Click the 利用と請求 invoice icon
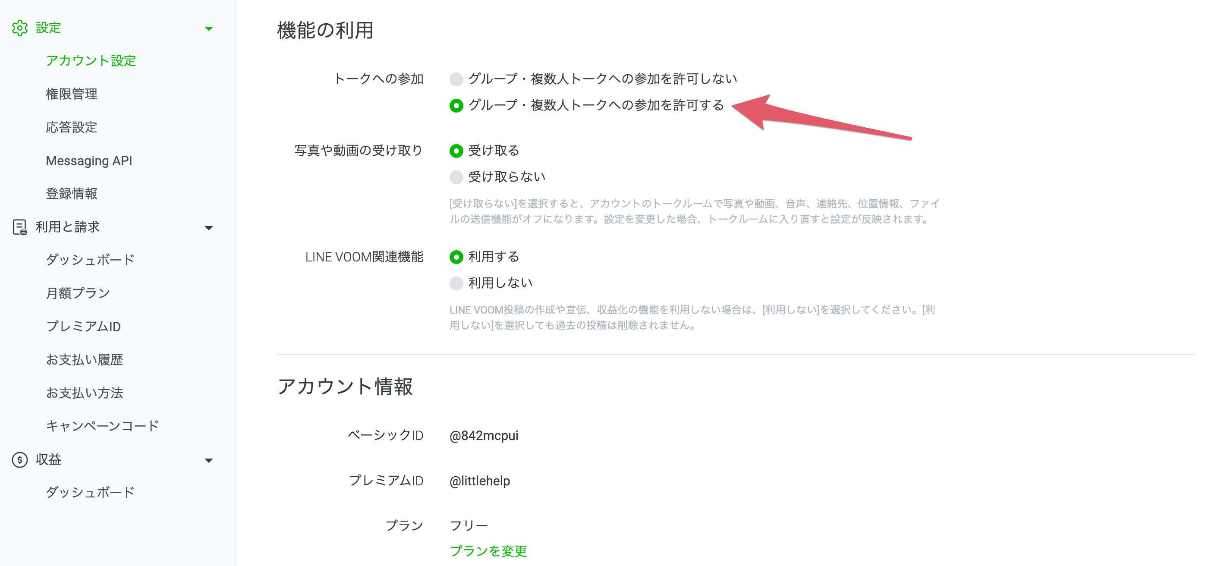Viewport: 1227px width, 566px height. (19, 227)
